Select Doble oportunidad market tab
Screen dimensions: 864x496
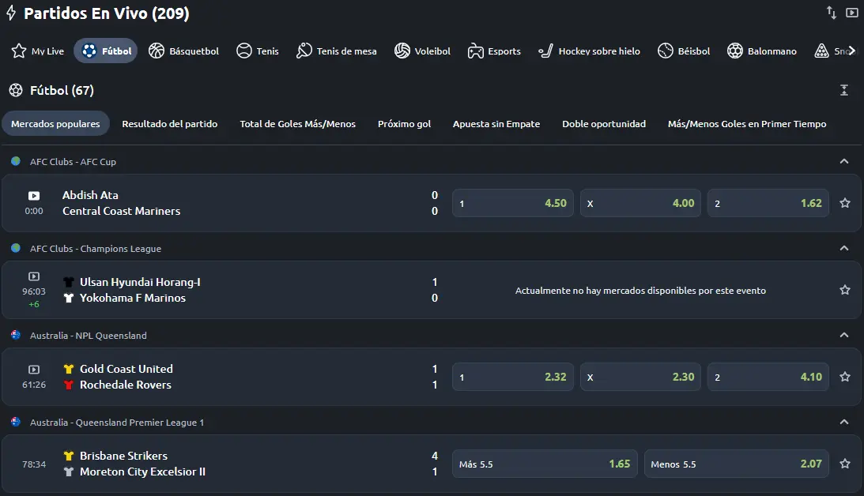click(604, 124)
